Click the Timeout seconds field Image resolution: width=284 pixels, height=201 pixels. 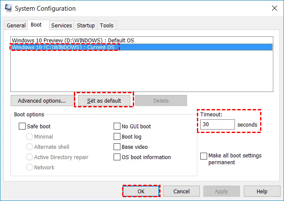coord(217,124)
